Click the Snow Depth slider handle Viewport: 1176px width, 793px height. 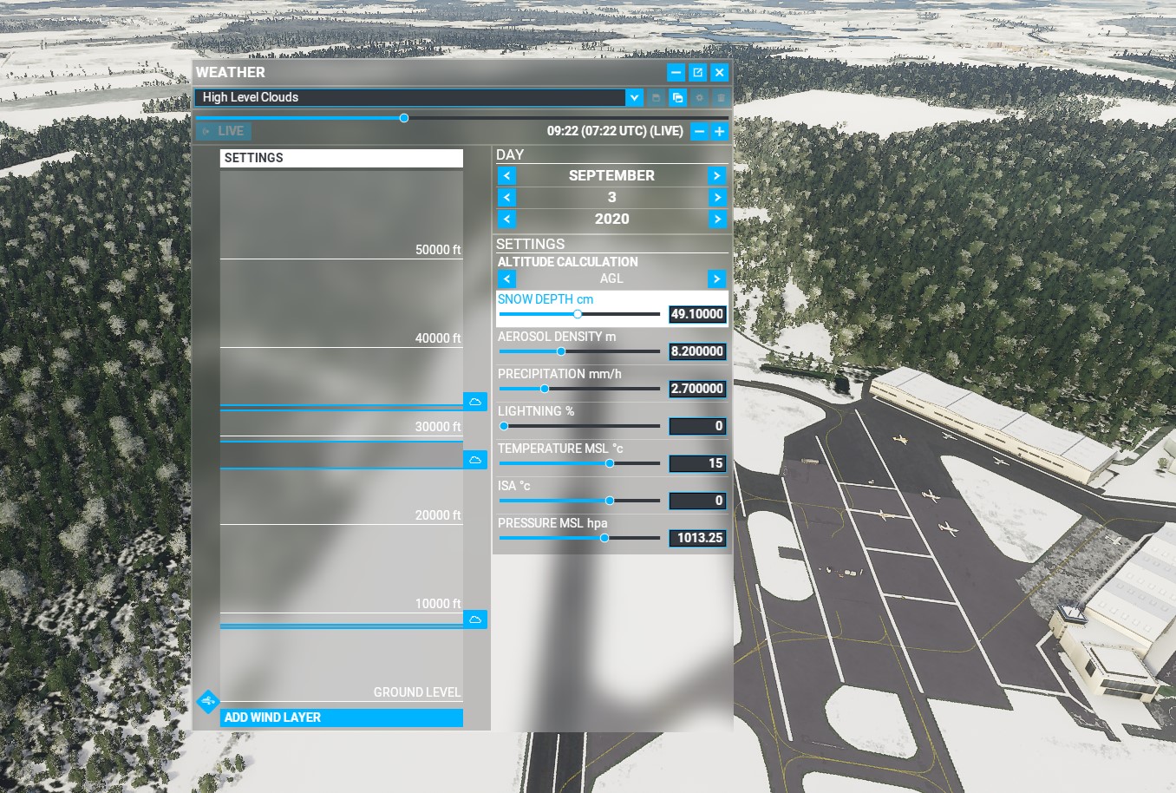coord(578,314)
